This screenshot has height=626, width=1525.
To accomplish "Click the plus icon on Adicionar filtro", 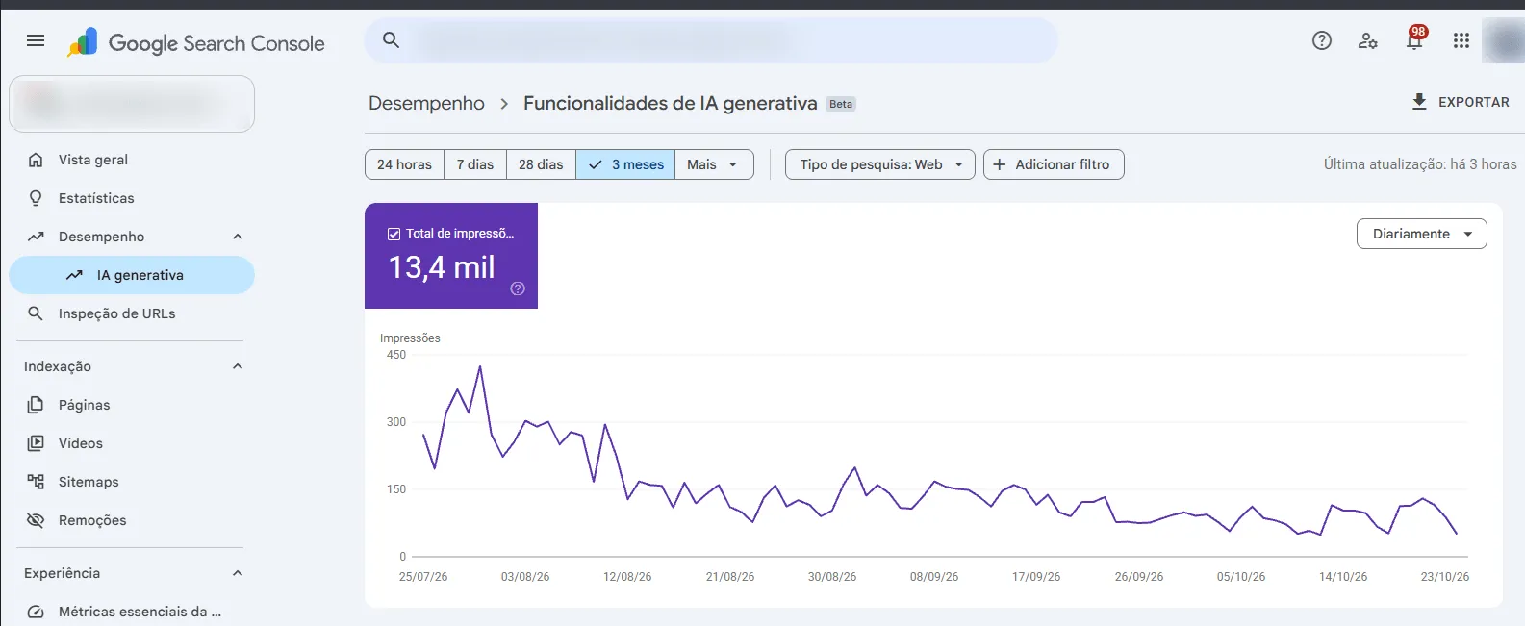I will (x=1000, y=164).
